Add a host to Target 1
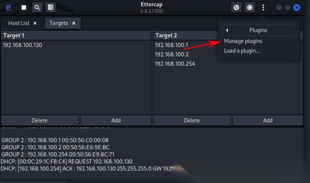This screenshot has width=310, height=183. pos(116,120)
